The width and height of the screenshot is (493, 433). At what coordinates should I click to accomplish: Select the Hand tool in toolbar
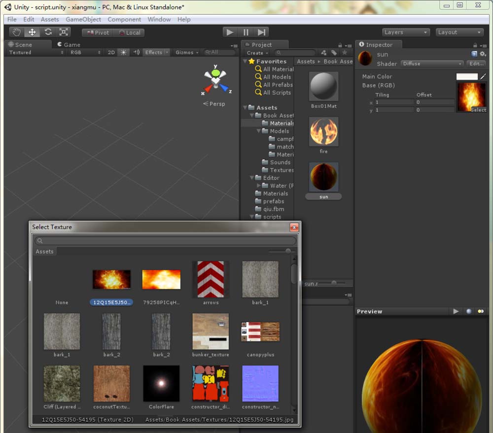point(16,32)
